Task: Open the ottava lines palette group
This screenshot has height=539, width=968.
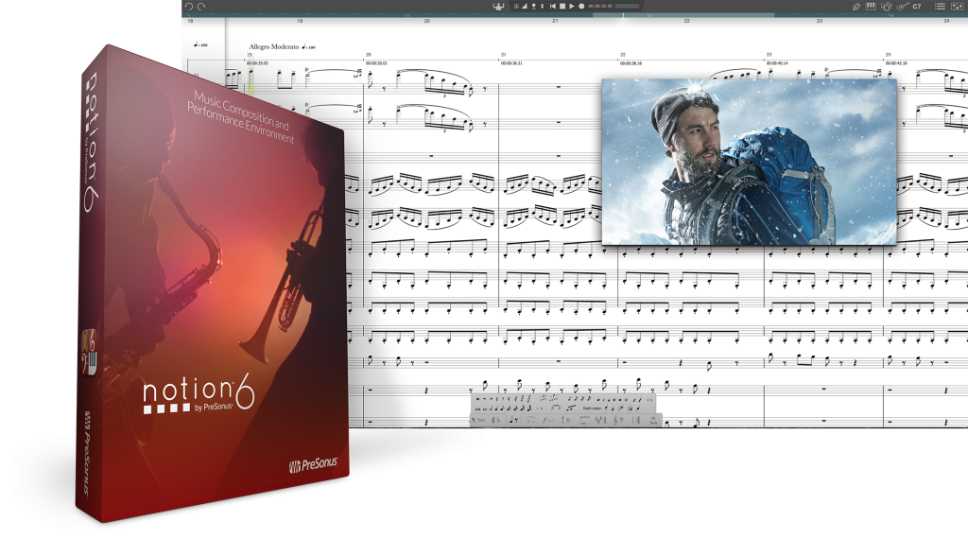Action: click(584, 420)
